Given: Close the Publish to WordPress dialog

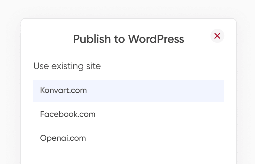Looking at the screenshot, I should tap(217, 36).
